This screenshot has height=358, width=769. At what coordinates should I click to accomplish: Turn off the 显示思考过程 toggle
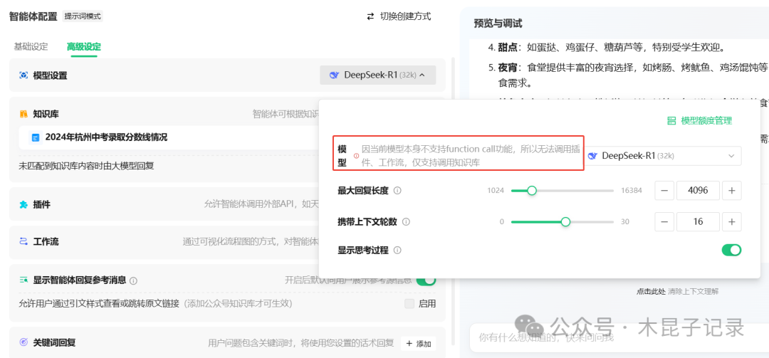[x=731, y=250]
